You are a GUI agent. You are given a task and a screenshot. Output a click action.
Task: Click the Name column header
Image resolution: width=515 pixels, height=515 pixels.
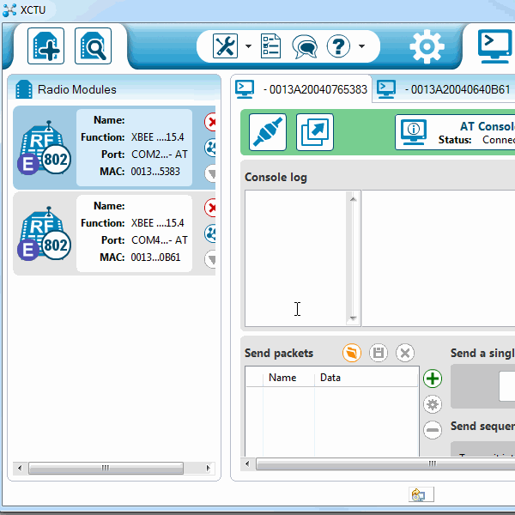288,378
